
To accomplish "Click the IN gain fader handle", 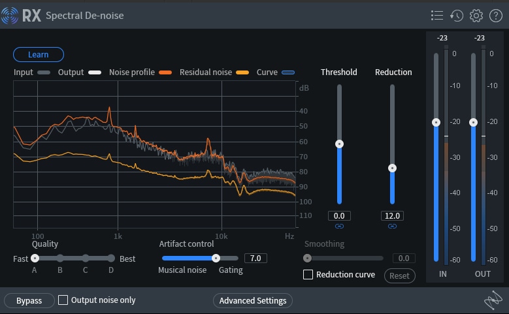I will [436, 122].
